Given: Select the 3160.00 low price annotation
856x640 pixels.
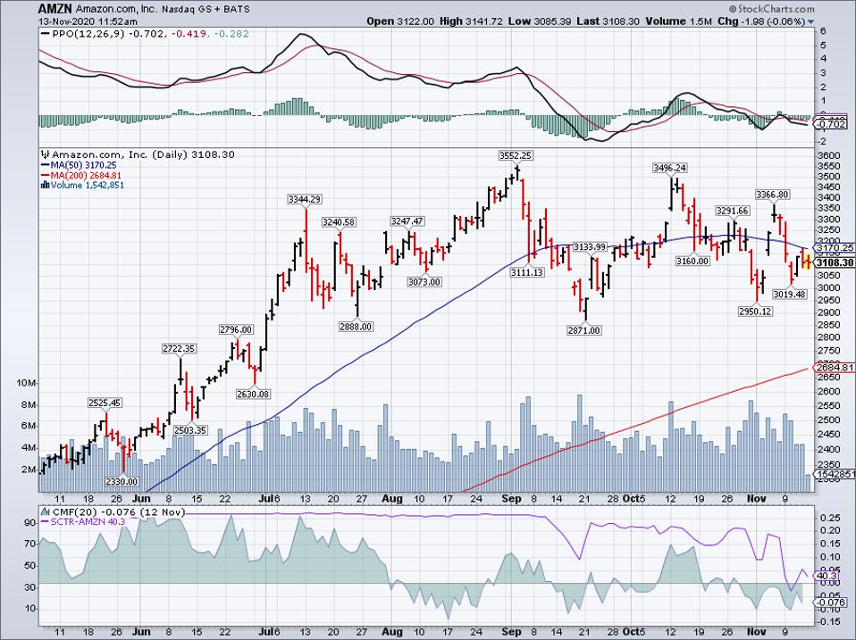Looking at the screenshot, I should pos(692,262).
